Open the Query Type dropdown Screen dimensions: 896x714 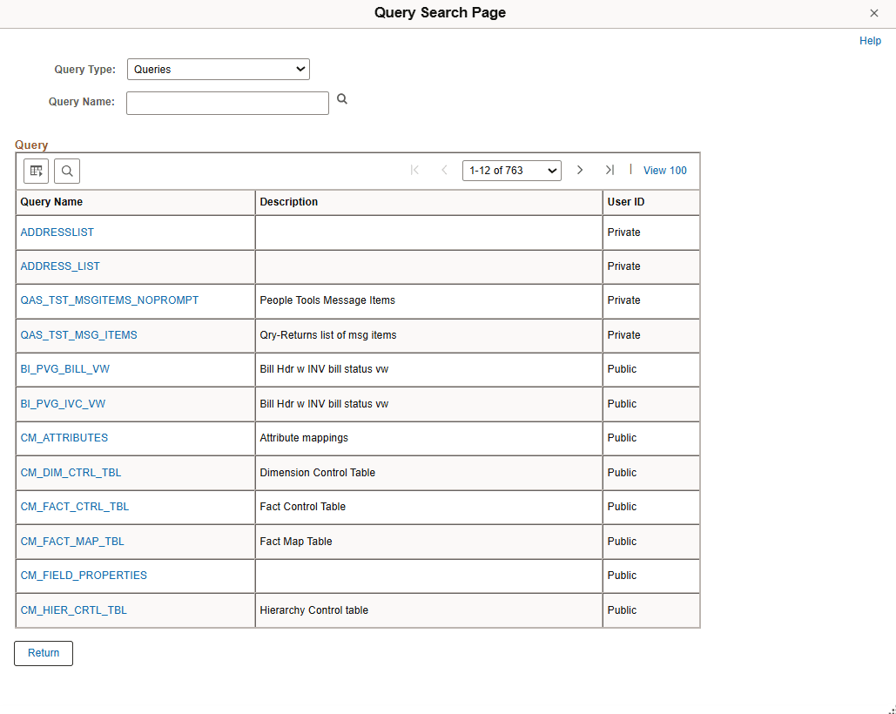pyautogui.click(x=218, y=69)
